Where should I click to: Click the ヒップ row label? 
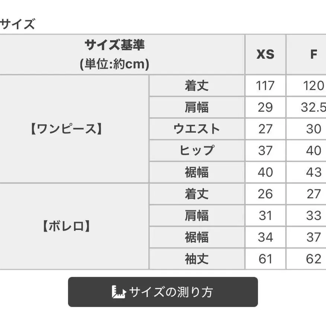(x=197, y=151)
